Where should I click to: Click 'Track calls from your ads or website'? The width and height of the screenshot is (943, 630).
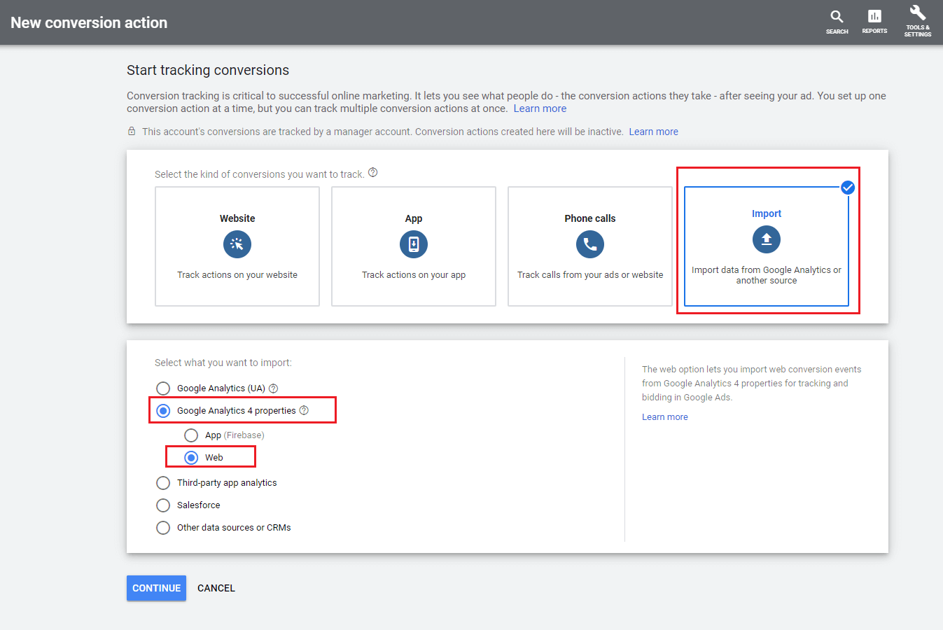pos(590,275)
